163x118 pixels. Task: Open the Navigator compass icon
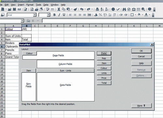coord(129,9)
